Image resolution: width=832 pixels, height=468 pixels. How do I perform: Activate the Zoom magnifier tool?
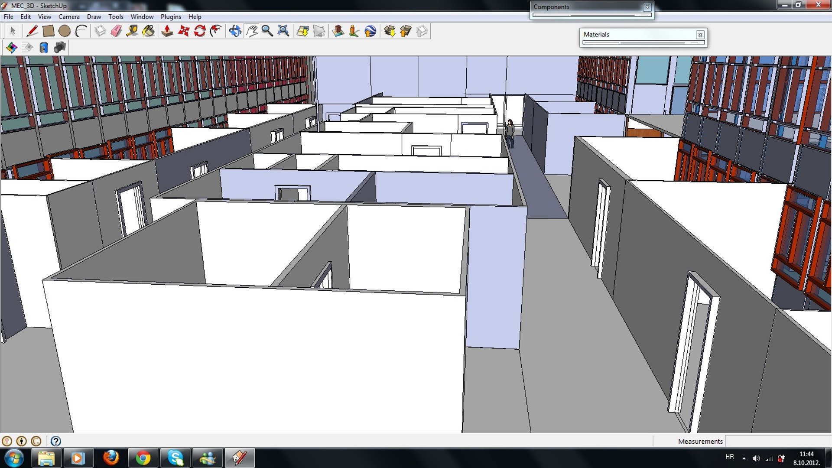coord(267,31)
